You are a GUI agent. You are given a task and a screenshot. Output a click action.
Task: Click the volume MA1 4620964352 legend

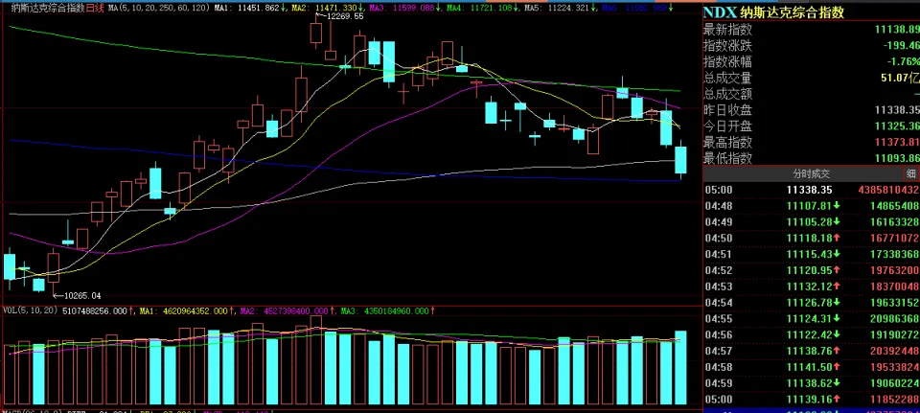point(186,310)
